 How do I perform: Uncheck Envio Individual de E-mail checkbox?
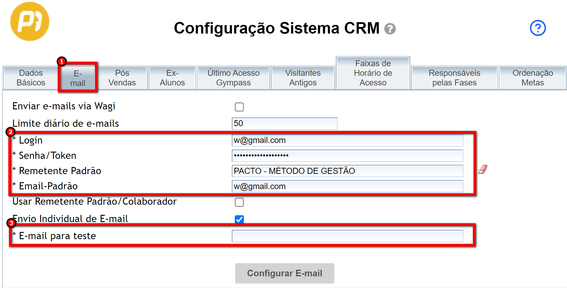pyautogui.click(x=239, y=219)
